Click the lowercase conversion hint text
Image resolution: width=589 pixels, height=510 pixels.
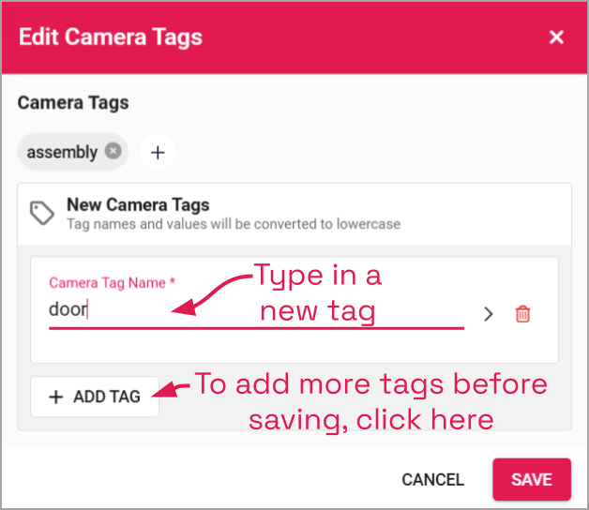234,224
